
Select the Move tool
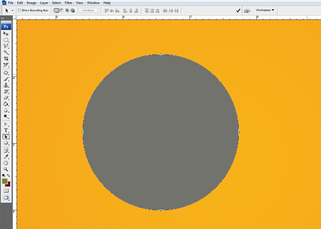(6, 33)
